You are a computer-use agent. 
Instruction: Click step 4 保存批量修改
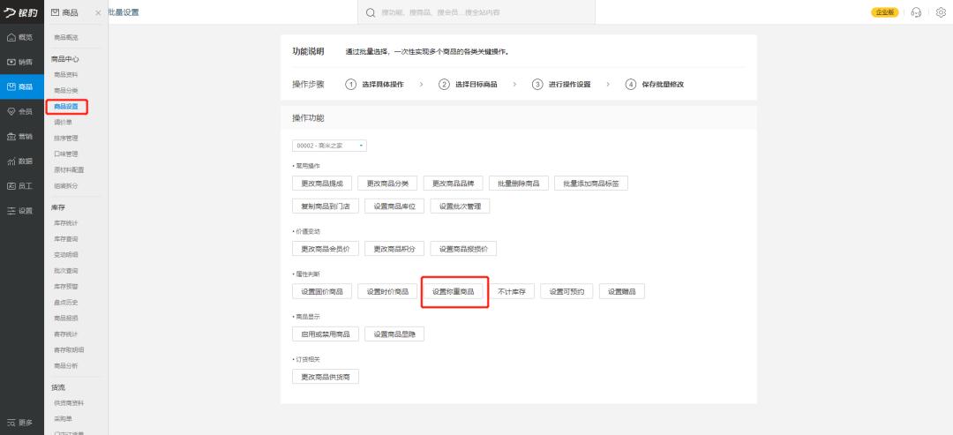tap(655, 85)
